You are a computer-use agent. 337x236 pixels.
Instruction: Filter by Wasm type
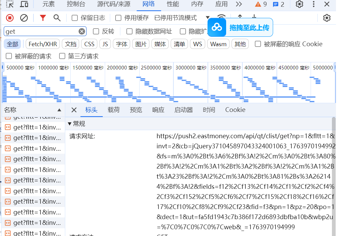click(x=218, y=44)
